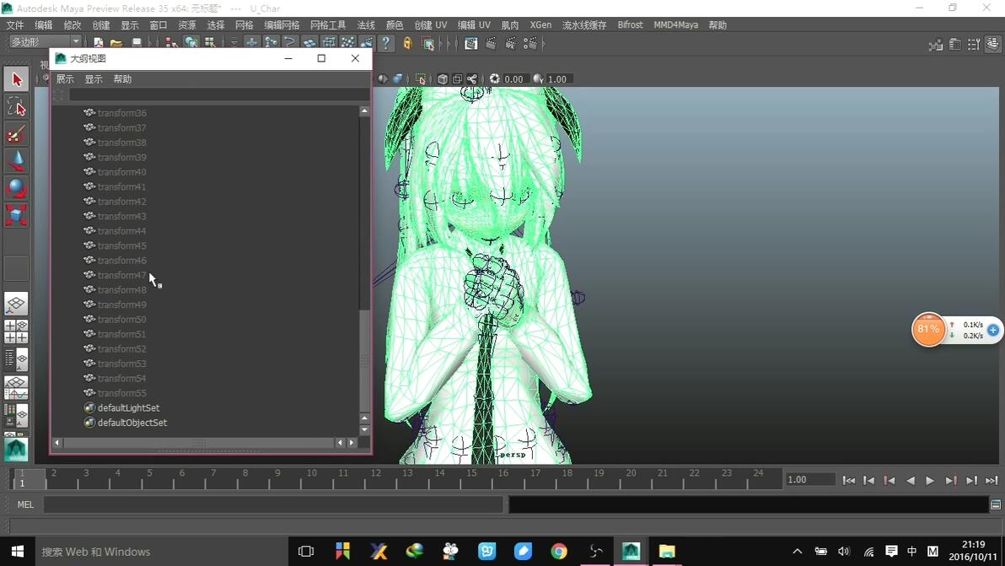The height and width of the screenshot is (566, 1005).
Task: Click the Maya logo at sidebar bottom
Action: click(16, 449)
